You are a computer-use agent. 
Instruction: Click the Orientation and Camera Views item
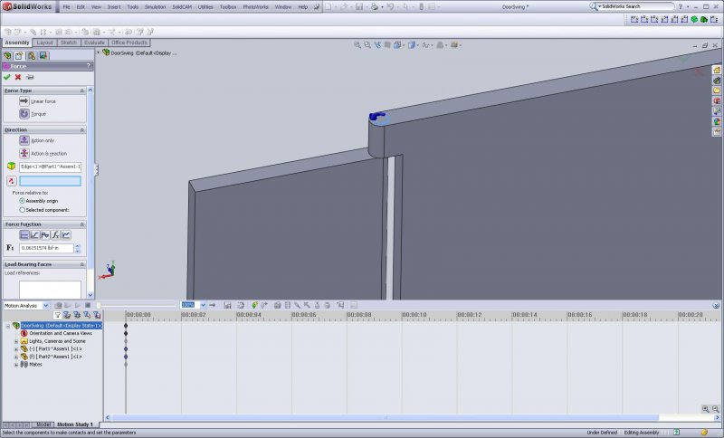tap(61, 333)
